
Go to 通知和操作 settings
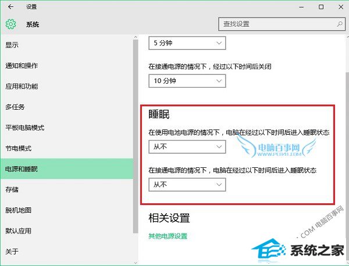(x=22, y=66)
